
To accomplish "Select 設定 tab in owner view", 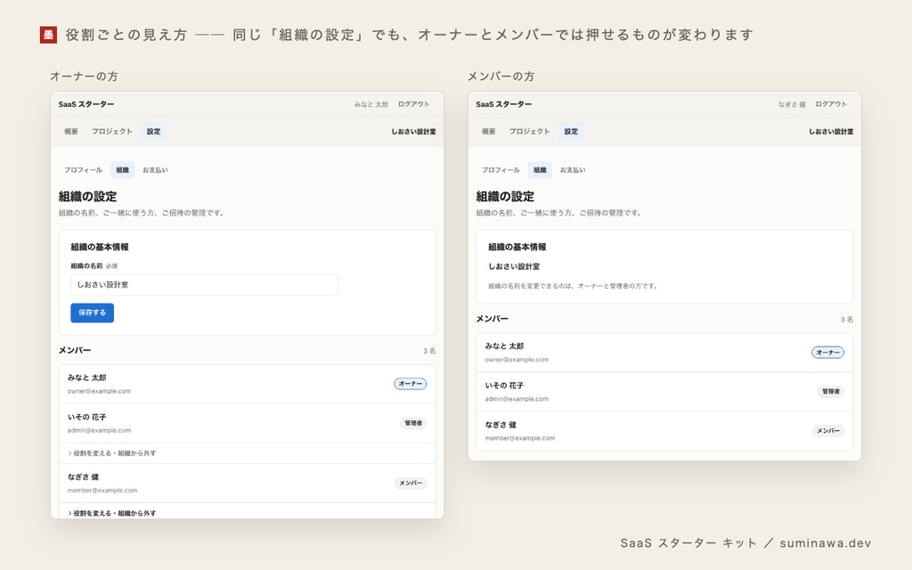I will click(153, 132).
